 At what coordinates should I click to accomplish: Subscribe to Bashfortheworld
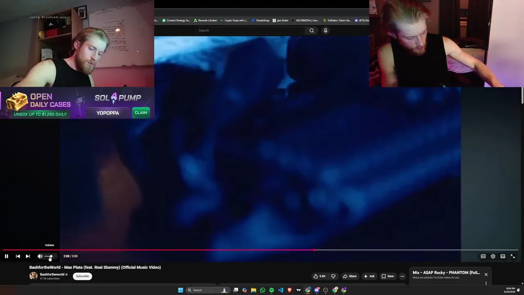82,276
